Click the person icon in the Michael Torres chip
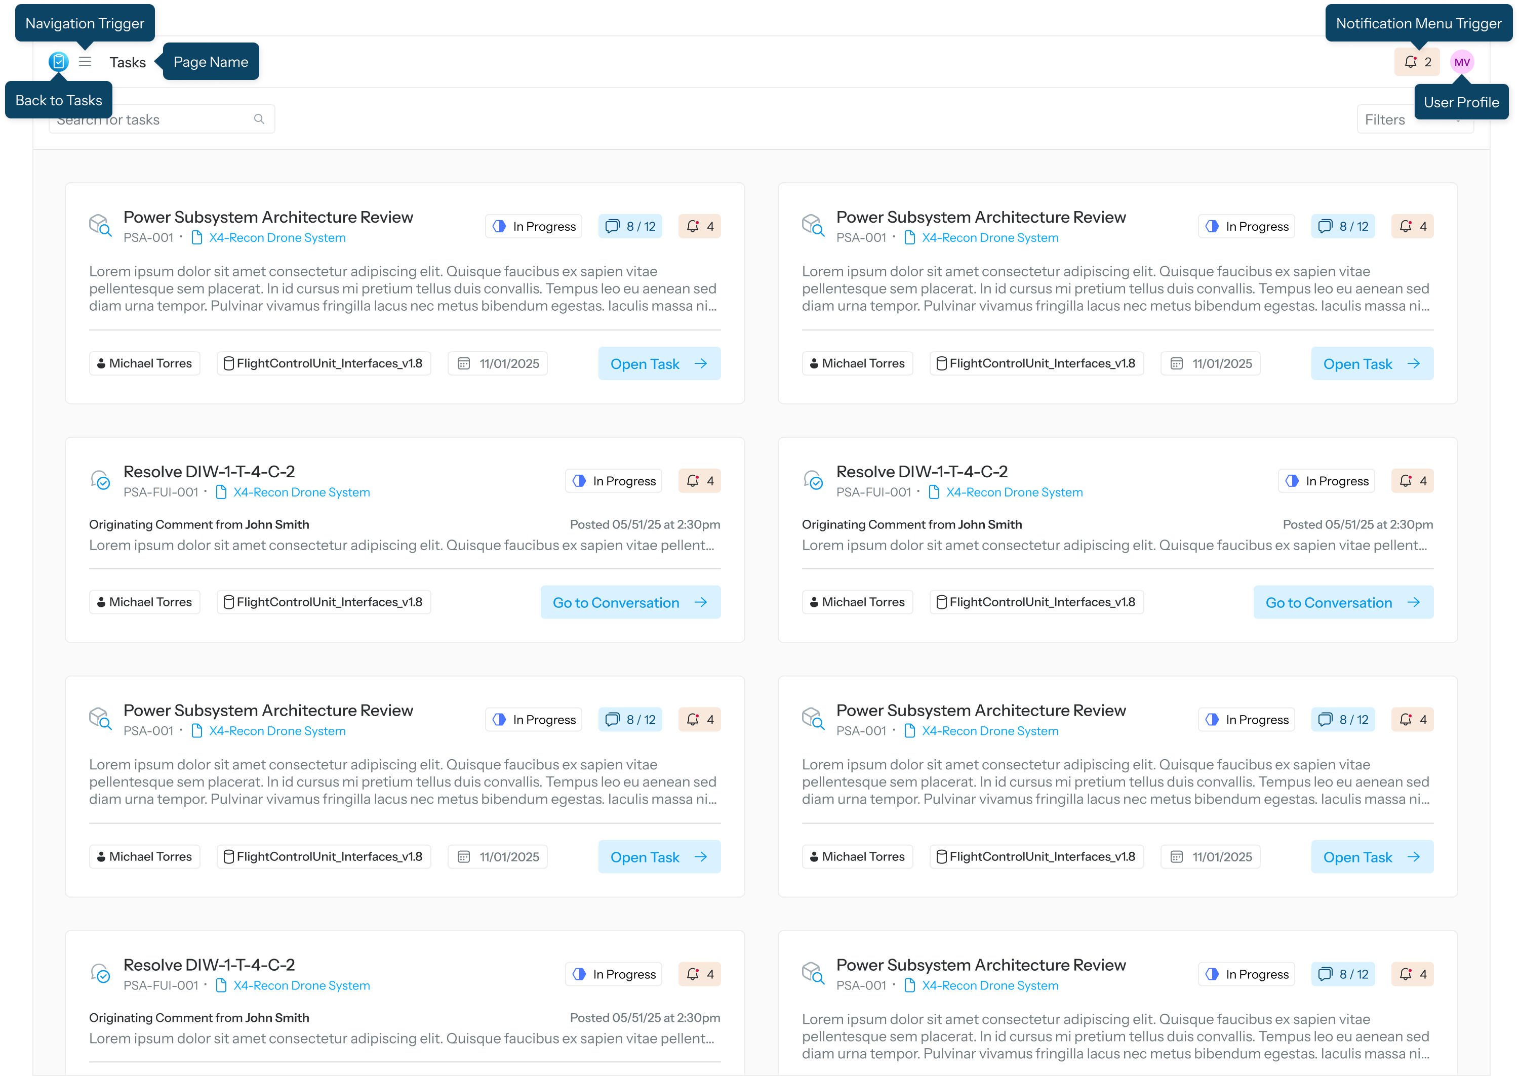The width and height of the screenshot is (1520, 1076). 101,363
